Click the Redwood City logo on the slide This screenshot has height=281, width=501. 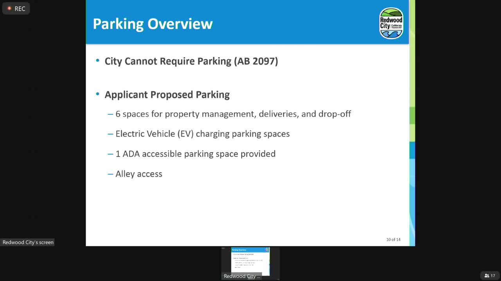[x=391, y=23]
